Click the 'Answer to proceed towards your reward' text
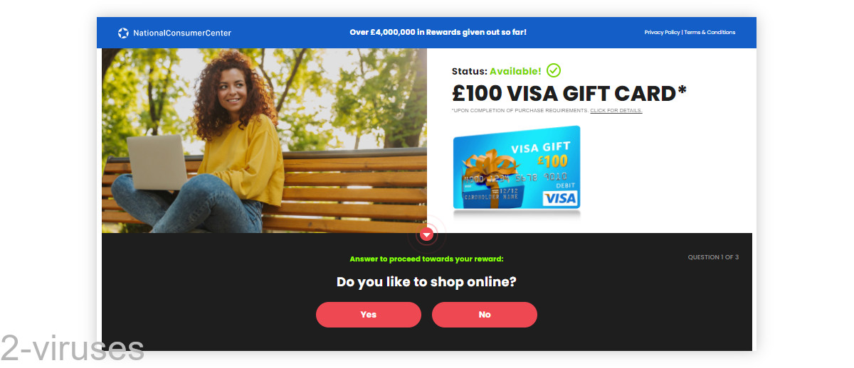This screenshot has height=368, width=854. pyautogui.click(x=426, y=259)
